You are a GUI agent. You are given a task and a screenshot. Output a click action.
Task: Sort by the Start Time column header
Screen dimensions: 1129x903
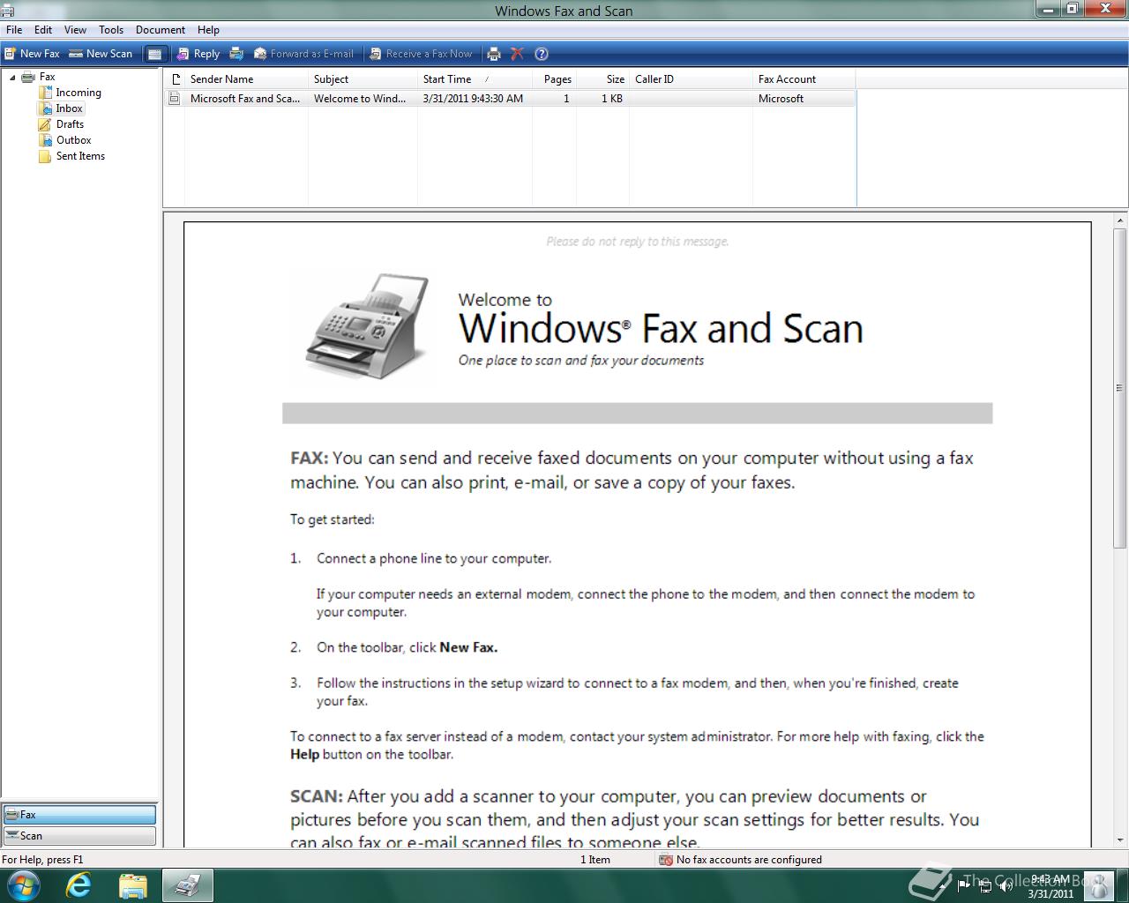[x=475, y=78]
